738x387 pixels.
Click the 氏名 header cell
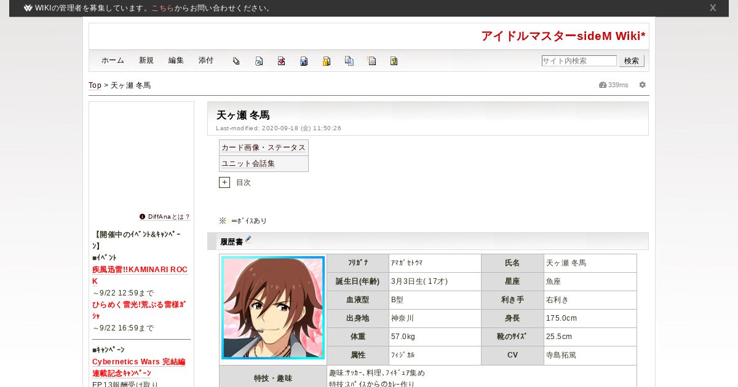[x=512, y=263]
